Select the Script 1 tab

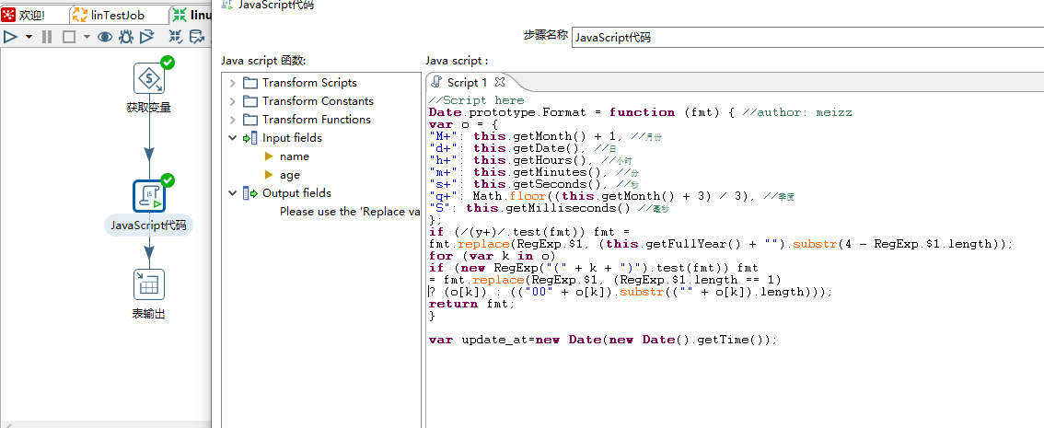[x=467, y=83]
